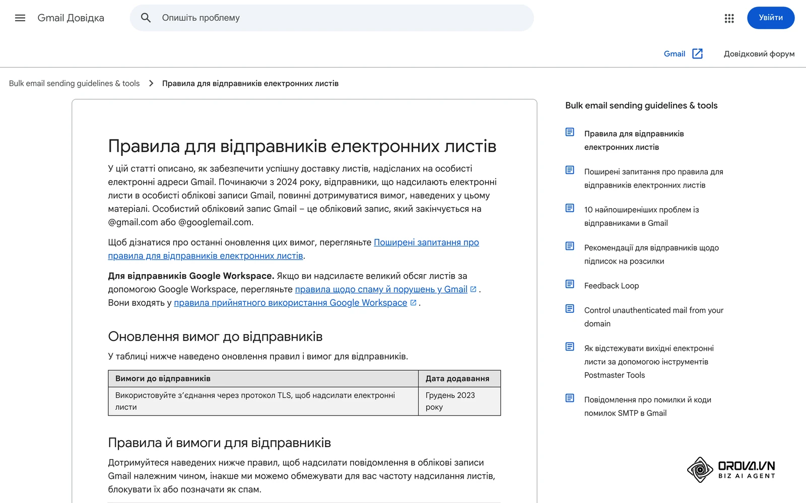This screenshot has width=806, height=503.
Task: Select sidebar Правила для відправників електронних листів
Action: [x=634, y=140]
